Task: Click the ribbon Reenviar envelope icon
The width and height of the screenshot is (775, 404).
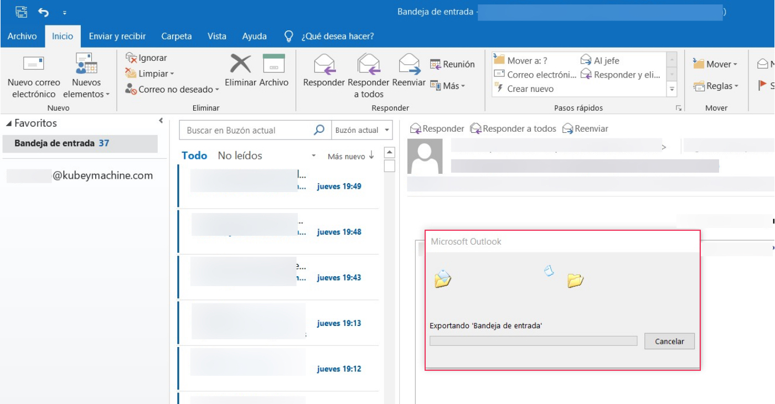Action: 409,64
